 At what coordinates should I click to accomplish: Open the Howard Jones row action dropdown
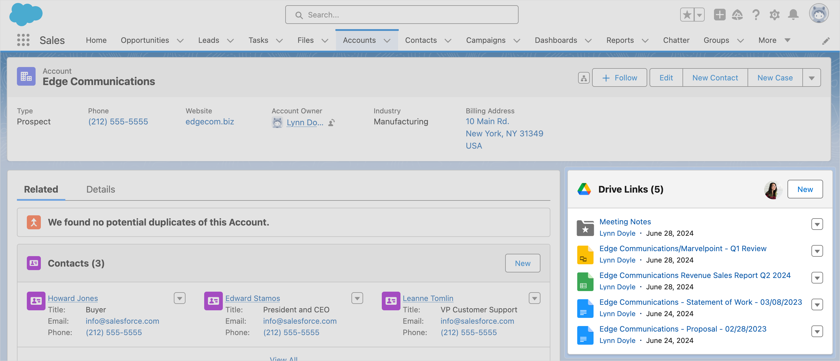179,298
